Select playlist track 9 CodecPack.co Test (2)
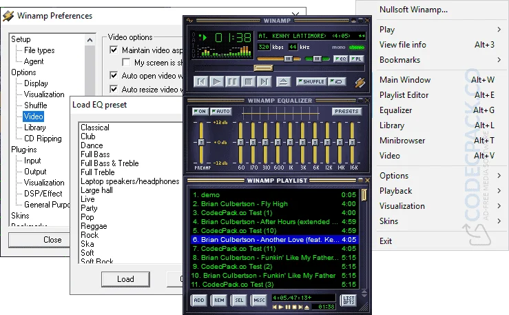This screenshot has width=509, height=315. coord(274,267)
